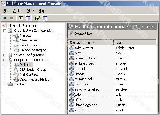Open the View menu
The height and width of the screenshot is (115, 160).
[30, 11]
